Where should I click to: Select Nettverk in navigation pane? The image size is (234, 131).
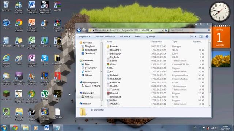click(x=85, y=104)
